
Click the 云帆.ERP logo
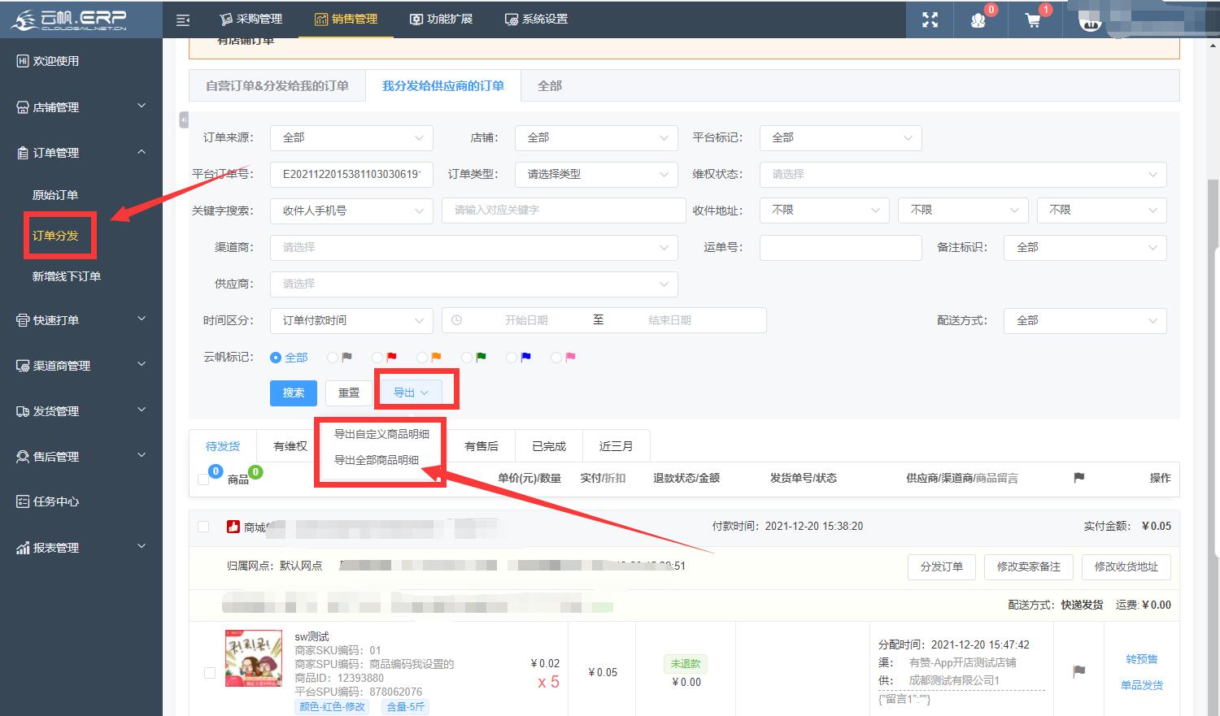[71, 20]
